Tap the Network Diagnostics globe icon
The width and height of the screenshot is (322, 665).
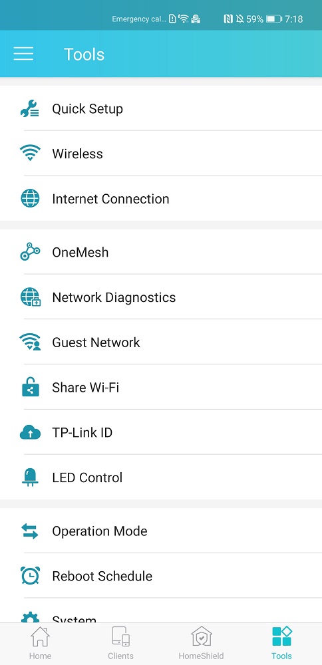click(30, 297)
